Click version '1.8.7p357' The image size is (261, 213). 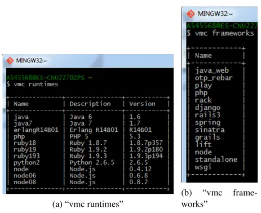146,143
